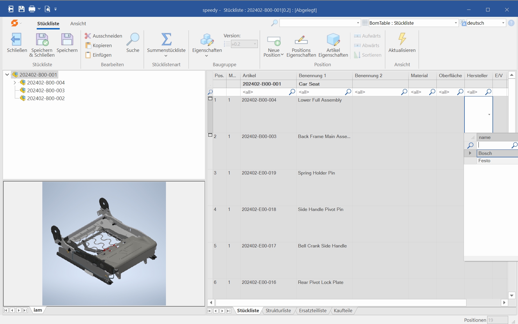This screenshot has height=324, width=518.
Task: Click the 3D car seat preview
Action: tap(104, 243)
